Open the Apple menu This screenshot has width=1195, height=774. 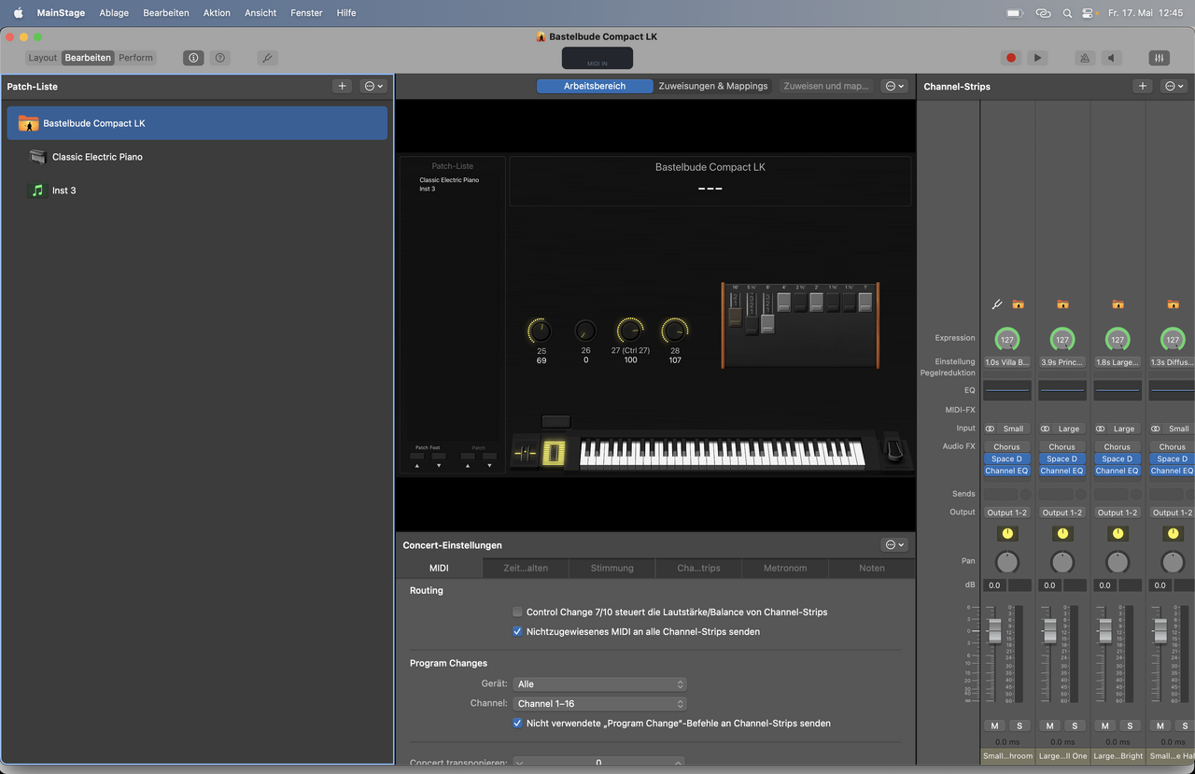coord(18,13)
